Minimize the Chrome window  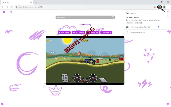pos(156,2)
